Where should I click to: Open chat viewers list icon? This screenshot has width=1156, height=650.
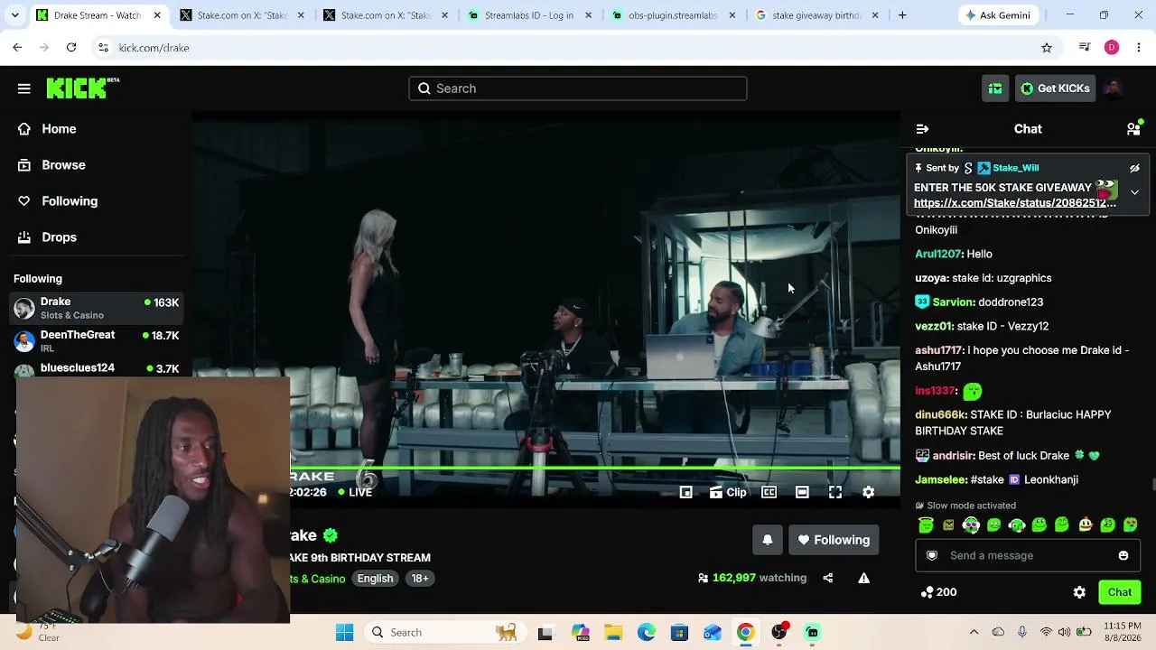[x=1133, y=129]
